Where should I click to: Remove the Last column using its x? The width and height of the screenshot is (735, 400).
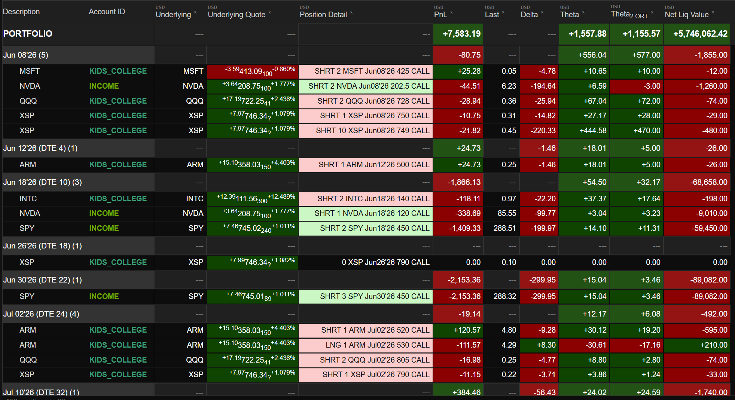(503, 12)
